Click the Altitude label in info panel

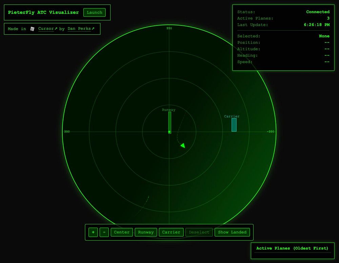pos(248,49)
